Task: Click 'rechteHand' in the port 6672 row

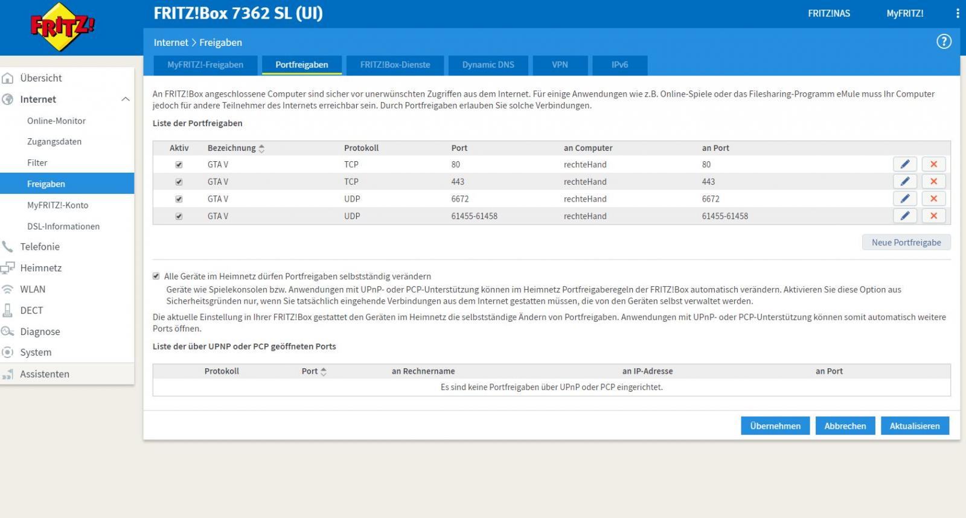Action: point(585,199)
